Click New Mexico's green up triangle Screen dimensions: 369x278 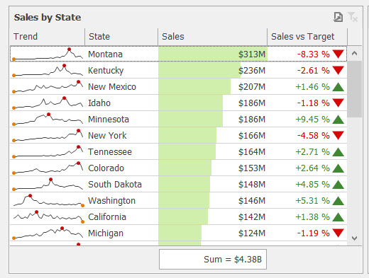[338, 87]
